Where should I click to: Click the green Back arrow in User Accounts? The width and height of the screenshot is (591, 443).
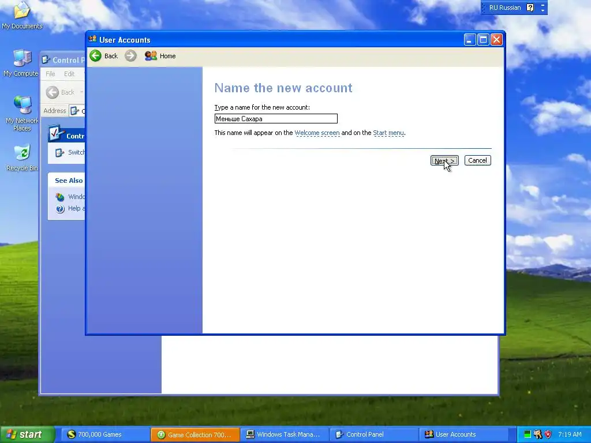pyautogui.click(x=95, y=56)
